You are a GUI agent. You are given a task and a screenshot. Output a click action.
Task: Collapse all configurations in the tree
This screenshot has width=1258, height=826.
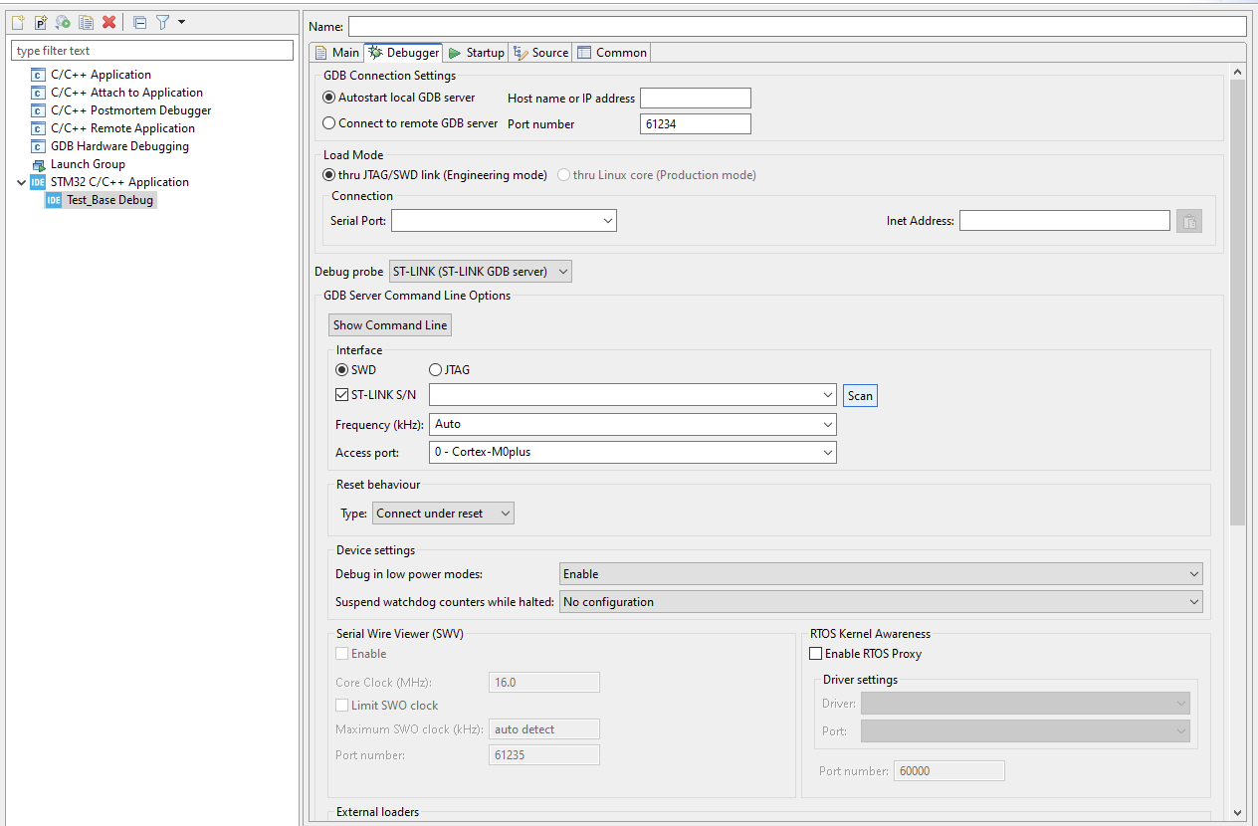pos(139,21)
